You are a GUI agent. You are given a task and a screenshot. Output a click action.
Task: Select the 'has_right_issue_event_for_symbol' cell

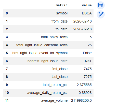tap(40, 53)
